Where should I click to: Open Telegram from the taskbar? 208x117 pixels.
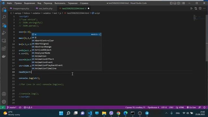147,113
